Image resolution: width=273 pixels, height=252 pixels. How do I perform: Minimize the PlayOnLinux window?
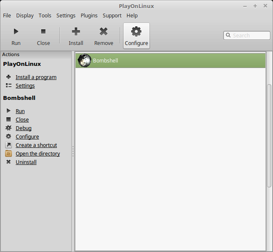[245, 6]
